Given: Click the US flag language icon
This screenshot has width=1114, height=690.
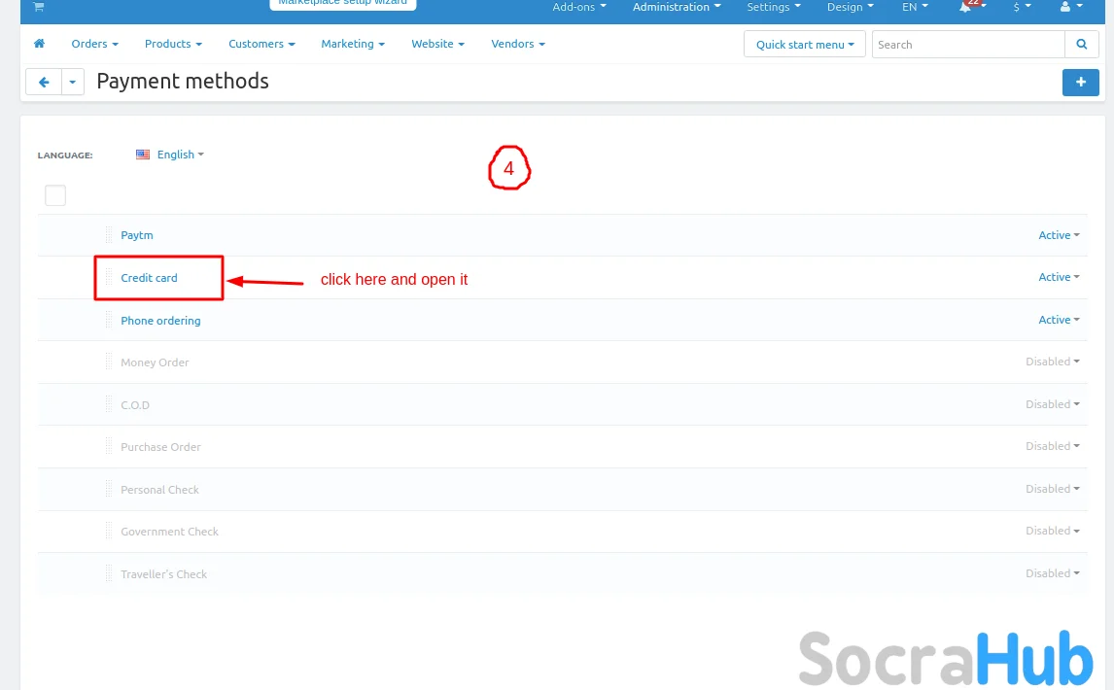Looking at the screenshot, I should click(143, 155).
